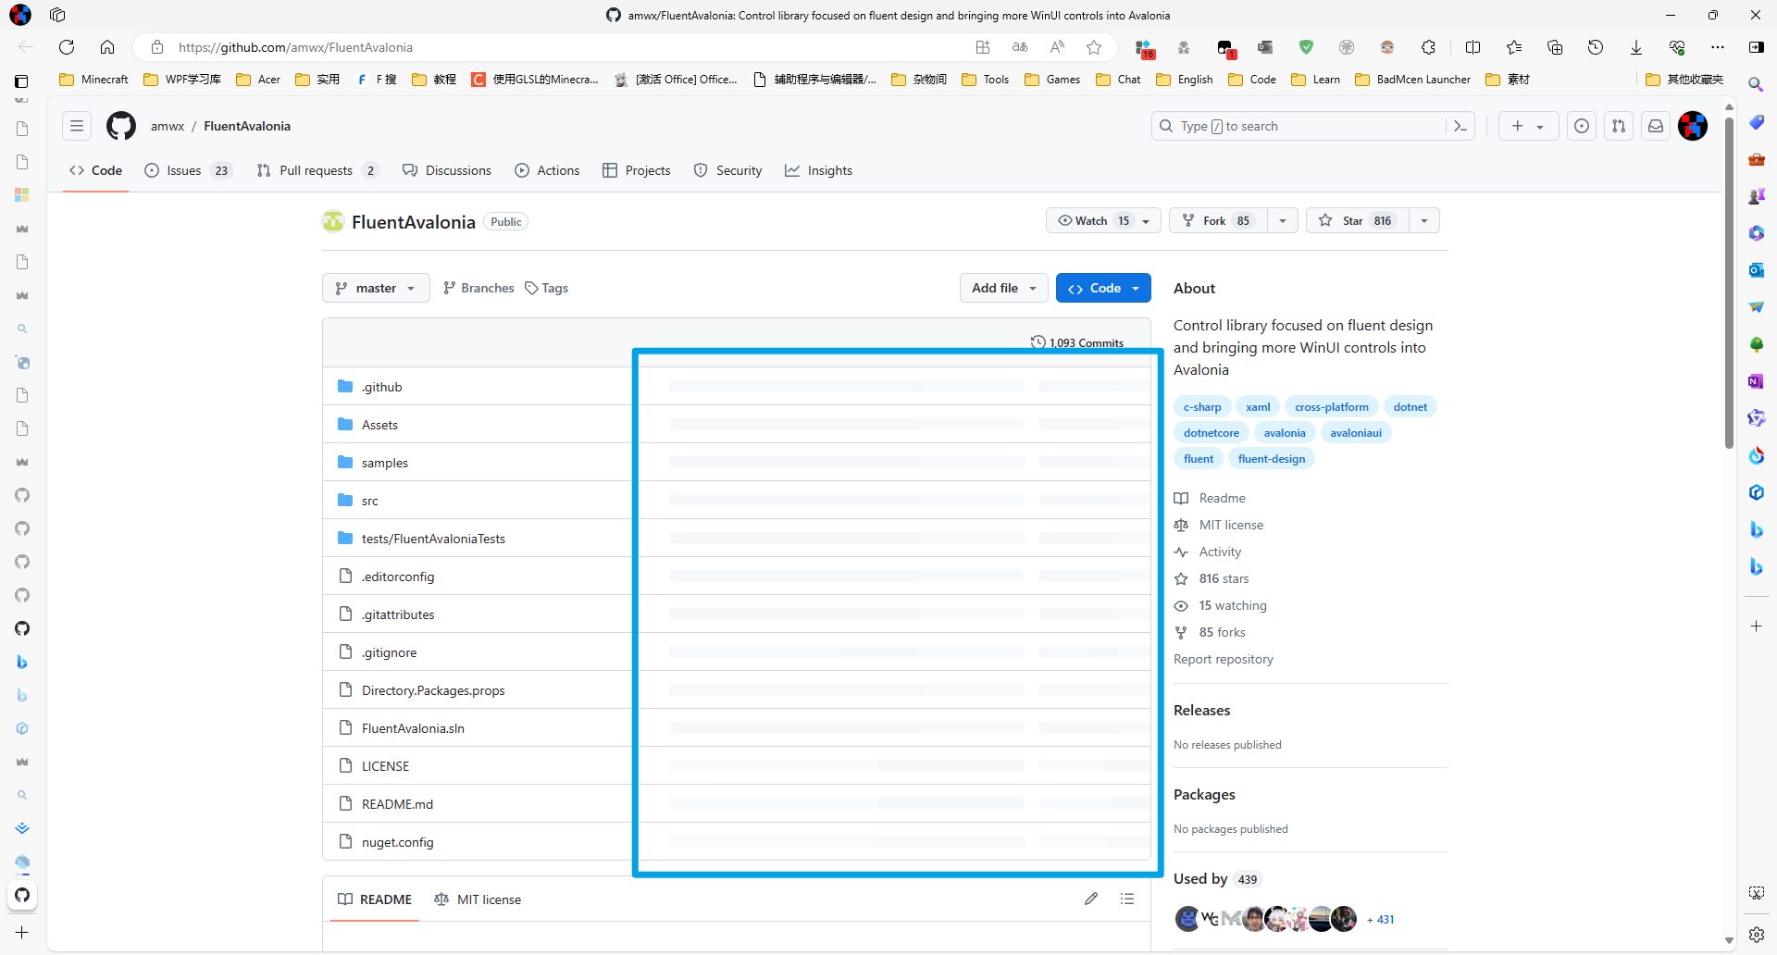Image resolution: width=1777 pixels, height=955 pixels.
Task: Open a new vertical tab plus
Action: click(x=22, y=932)
